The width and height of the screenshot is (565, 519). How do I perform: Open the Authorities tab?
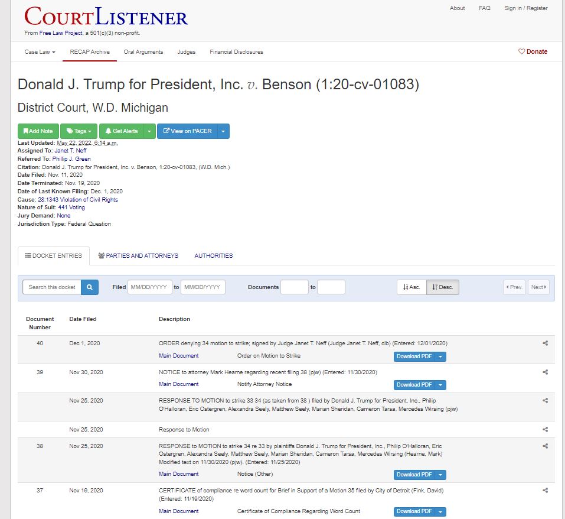point(213,256)
